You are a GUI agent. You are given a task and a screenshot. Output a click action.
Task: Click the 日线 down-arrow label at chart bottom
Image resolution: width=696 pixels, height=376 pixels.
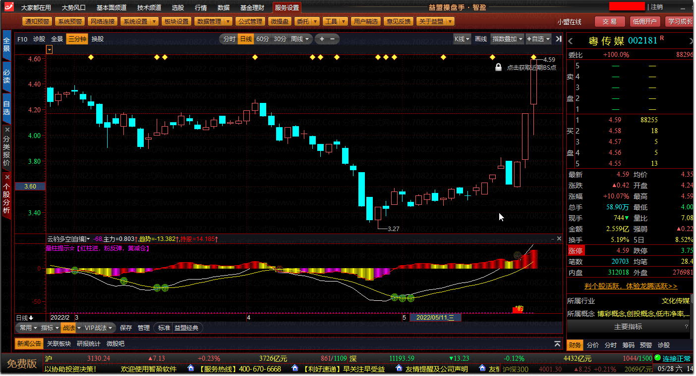pyautogui.click(x=25, y=318)
